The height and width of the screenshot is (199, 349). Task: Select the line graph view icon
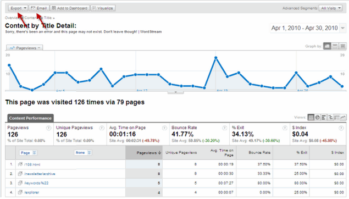[x=343, y=117]
